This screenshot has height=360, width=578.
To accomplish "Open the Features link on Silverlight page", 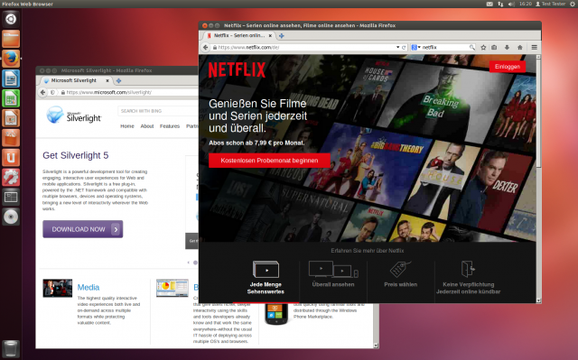I will [170, 126].
